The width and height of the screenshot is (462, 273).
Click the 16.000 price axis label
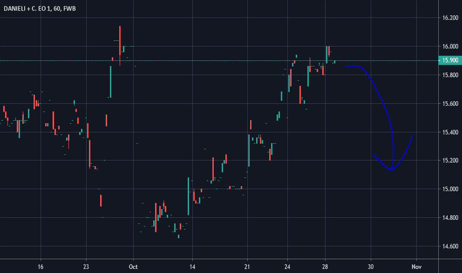[450, 46]
